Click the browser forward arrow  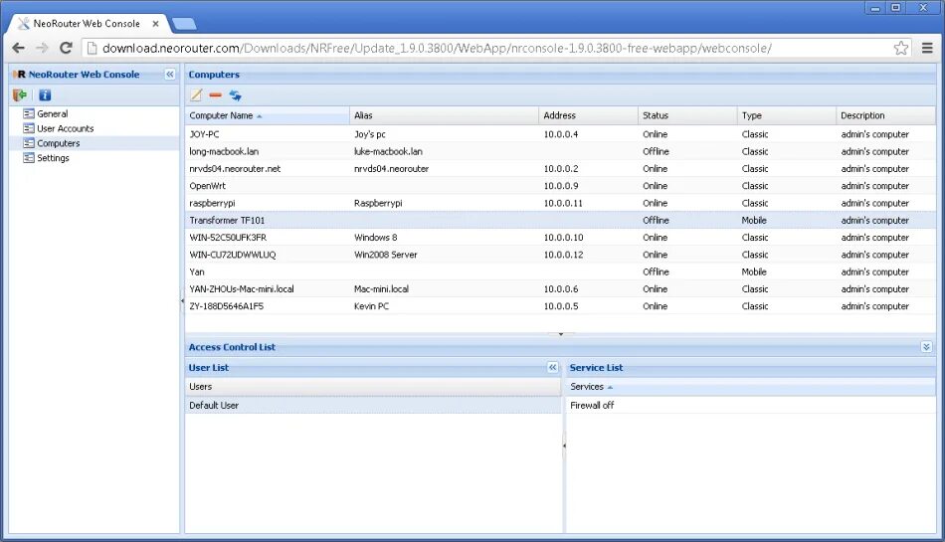click(42, 48)
